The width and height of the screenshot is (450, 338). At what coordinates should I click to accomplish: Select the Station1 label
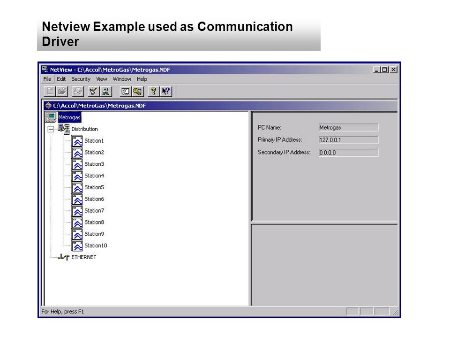pyautogui.click(x=94, y=141)
